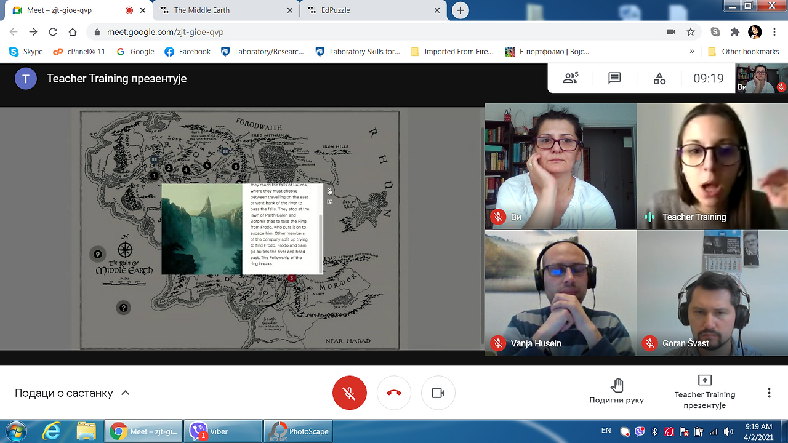Screen dimensions: 788x443
Task: Close The Middle Earth tab
Action: click(289, 10)
